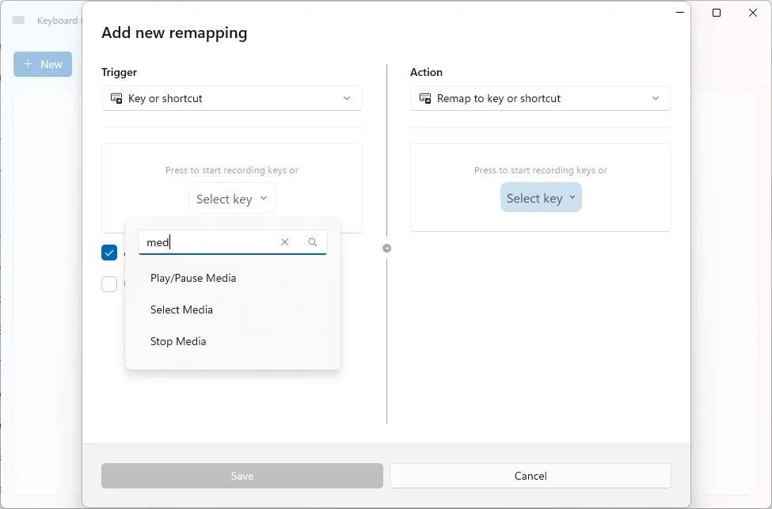Clear the search text with the X icon

point(284,242)
